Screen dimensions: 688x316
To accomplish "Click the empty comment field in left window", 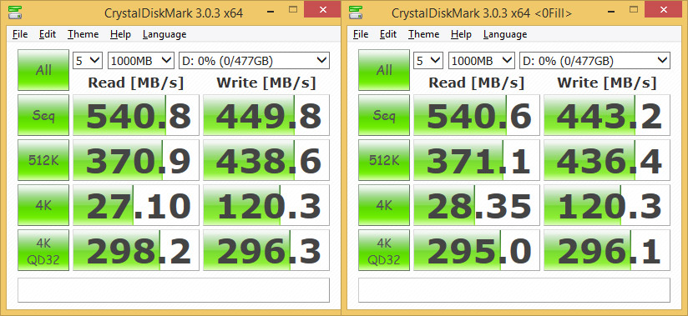I will coord(174,289).
